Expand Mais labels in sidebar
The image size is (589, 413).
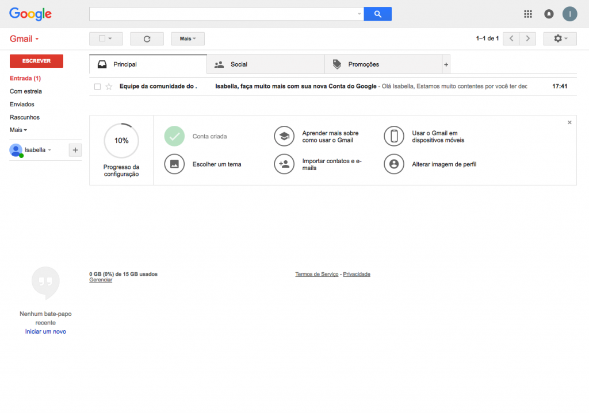tap(18, 130)
